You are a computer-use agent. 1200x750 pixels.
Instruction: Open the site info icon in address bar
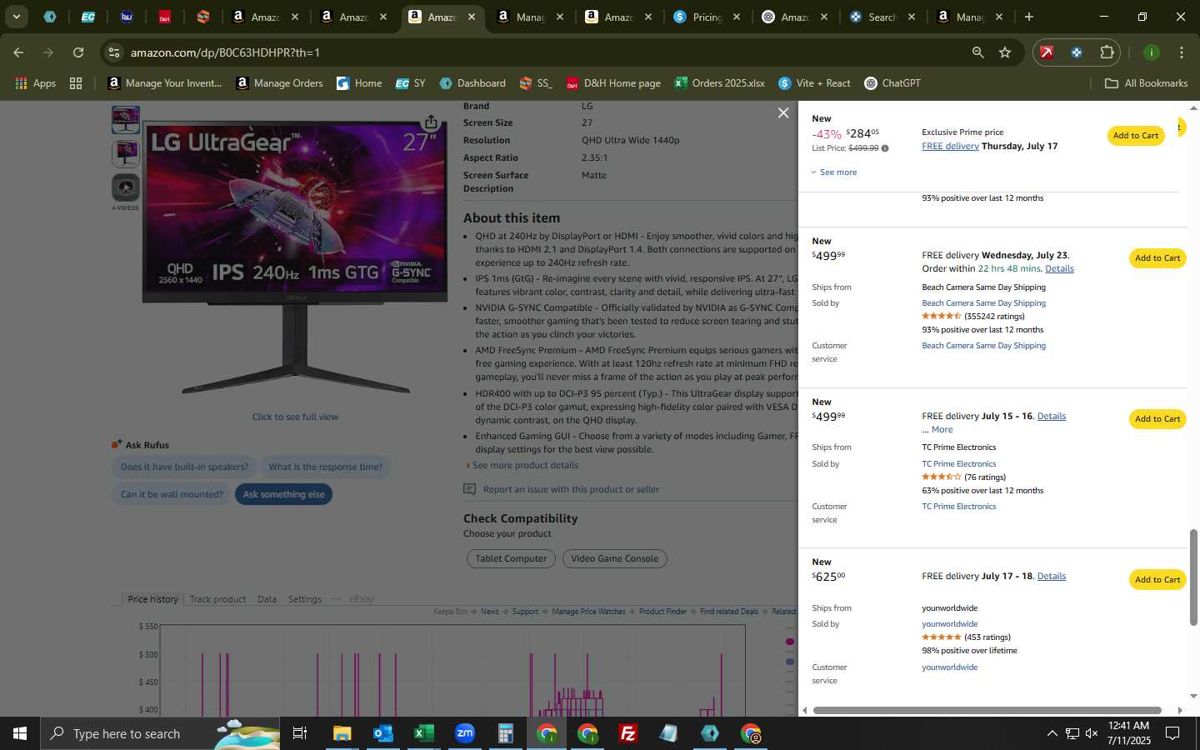tap(114, 52)
